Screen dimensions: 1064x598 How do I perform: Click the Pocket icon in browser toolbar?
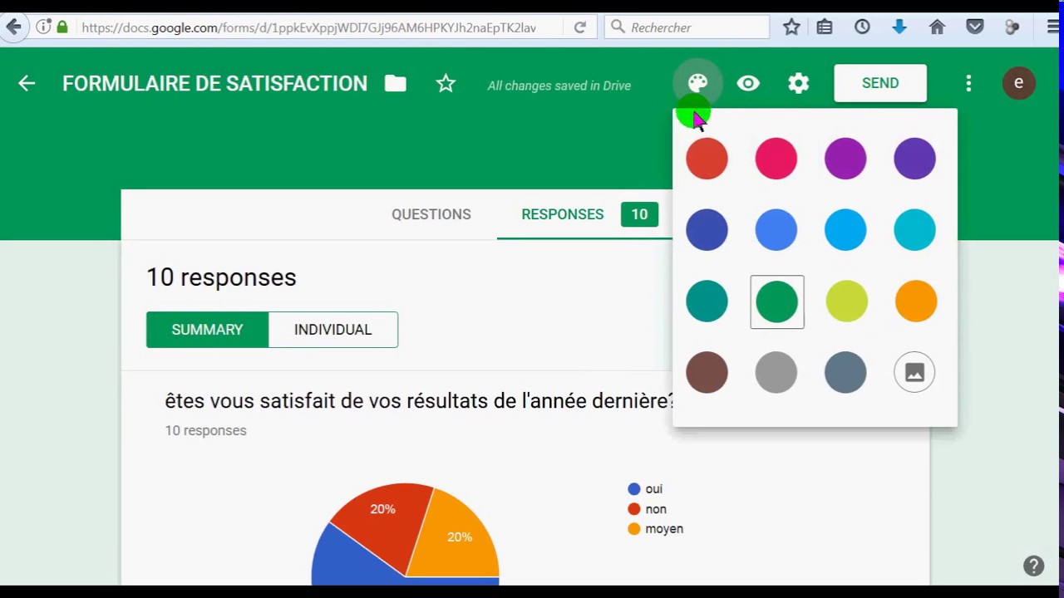click(975, 27)
